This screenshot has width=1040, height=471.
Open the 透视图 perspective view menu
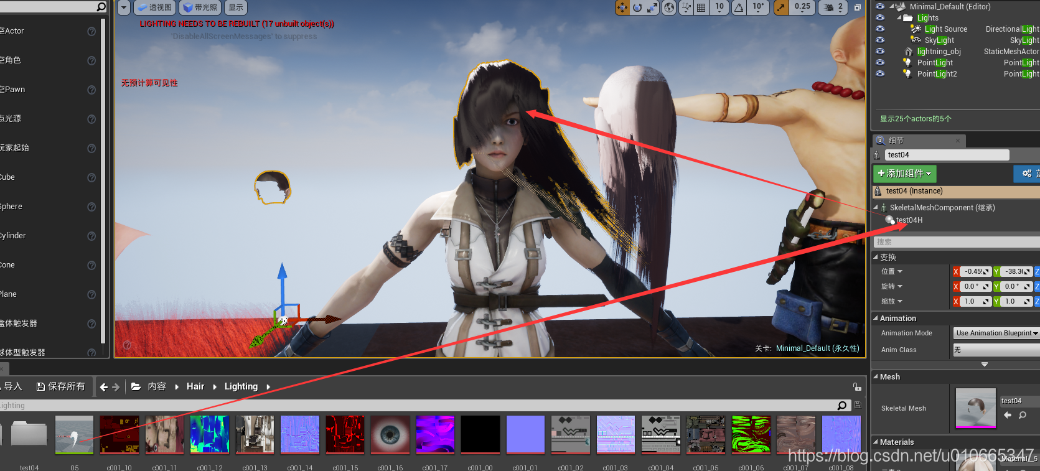click(x=155, y=7)
